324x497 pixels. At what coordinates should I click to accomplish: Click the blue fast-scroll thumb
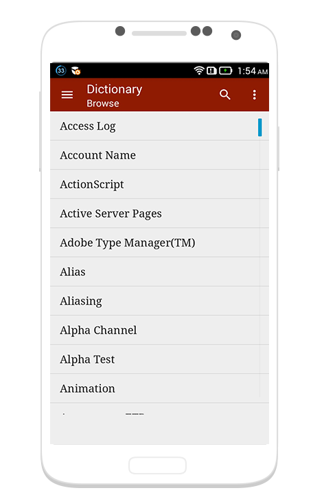260,128
